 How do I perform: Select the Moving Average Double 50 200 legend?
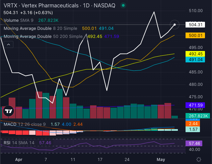tap(43, 37)
